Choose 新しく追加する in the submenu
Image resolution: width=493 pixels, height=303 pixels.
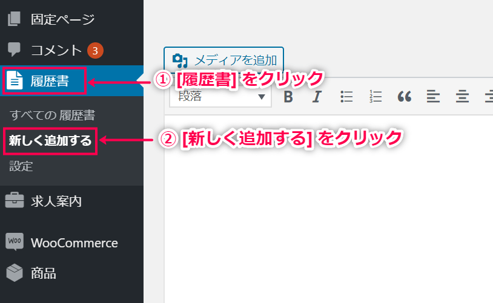[x=50, y=140]
